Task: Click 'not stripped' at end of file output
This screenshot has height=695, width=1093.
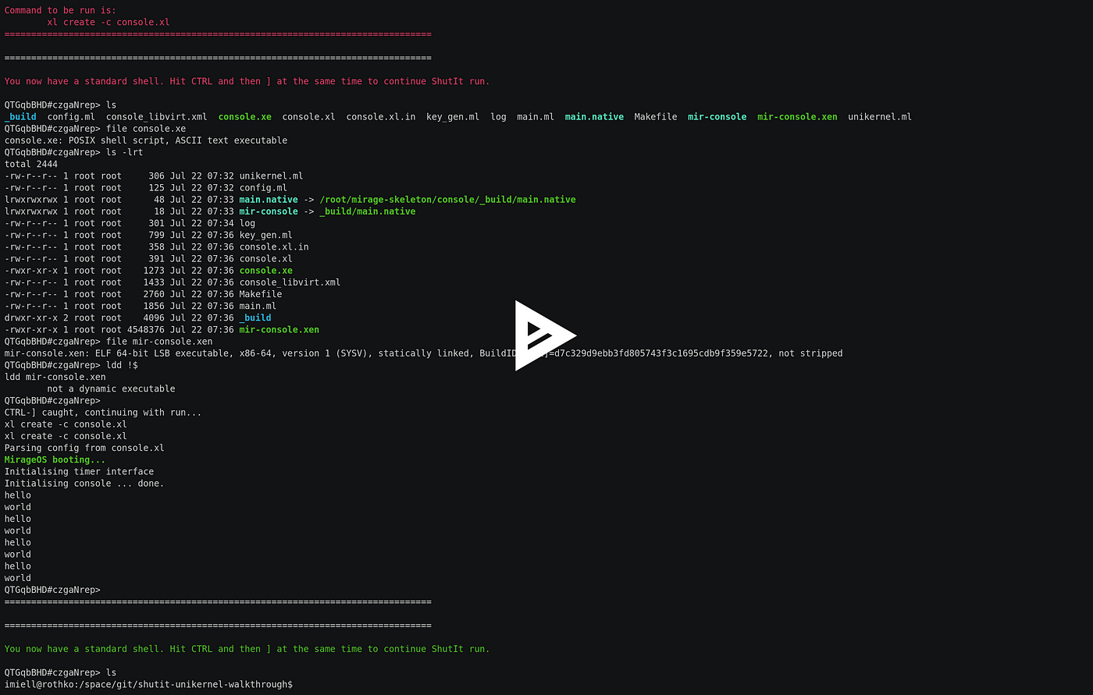Action: [811, 353]
